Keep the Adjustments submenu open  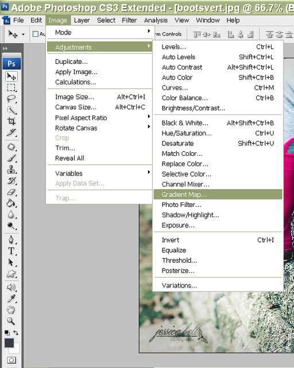point(100,47)
